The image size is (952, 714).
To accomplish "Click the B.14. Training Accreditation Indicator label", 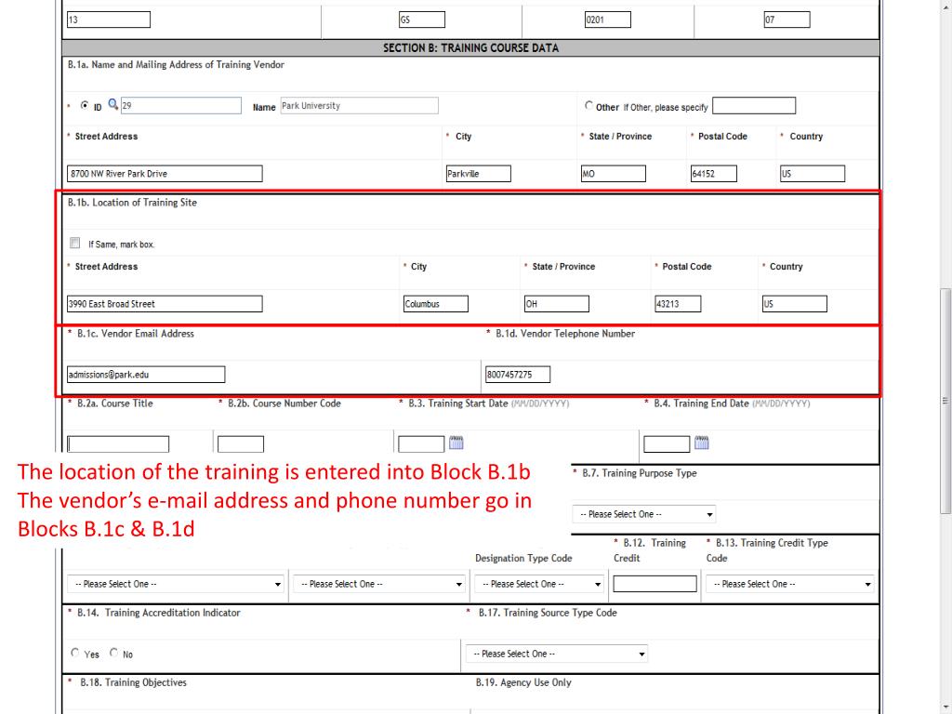I will tap(158, 614).
